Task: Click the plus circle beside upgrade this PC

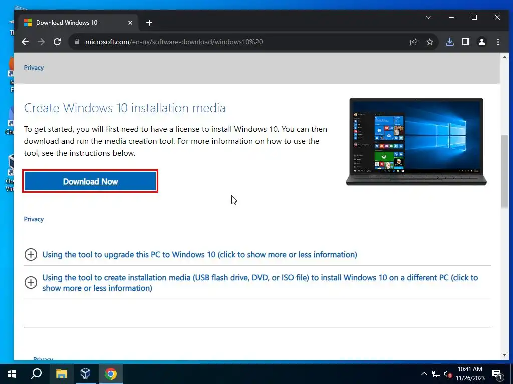Action: click(31, 254)
